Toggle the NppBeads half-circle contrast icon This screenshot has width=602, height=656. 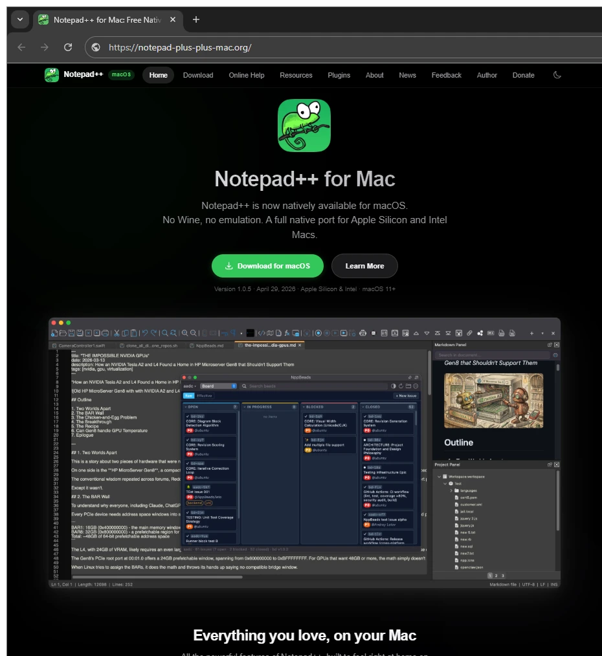click(x=393, y=386)
